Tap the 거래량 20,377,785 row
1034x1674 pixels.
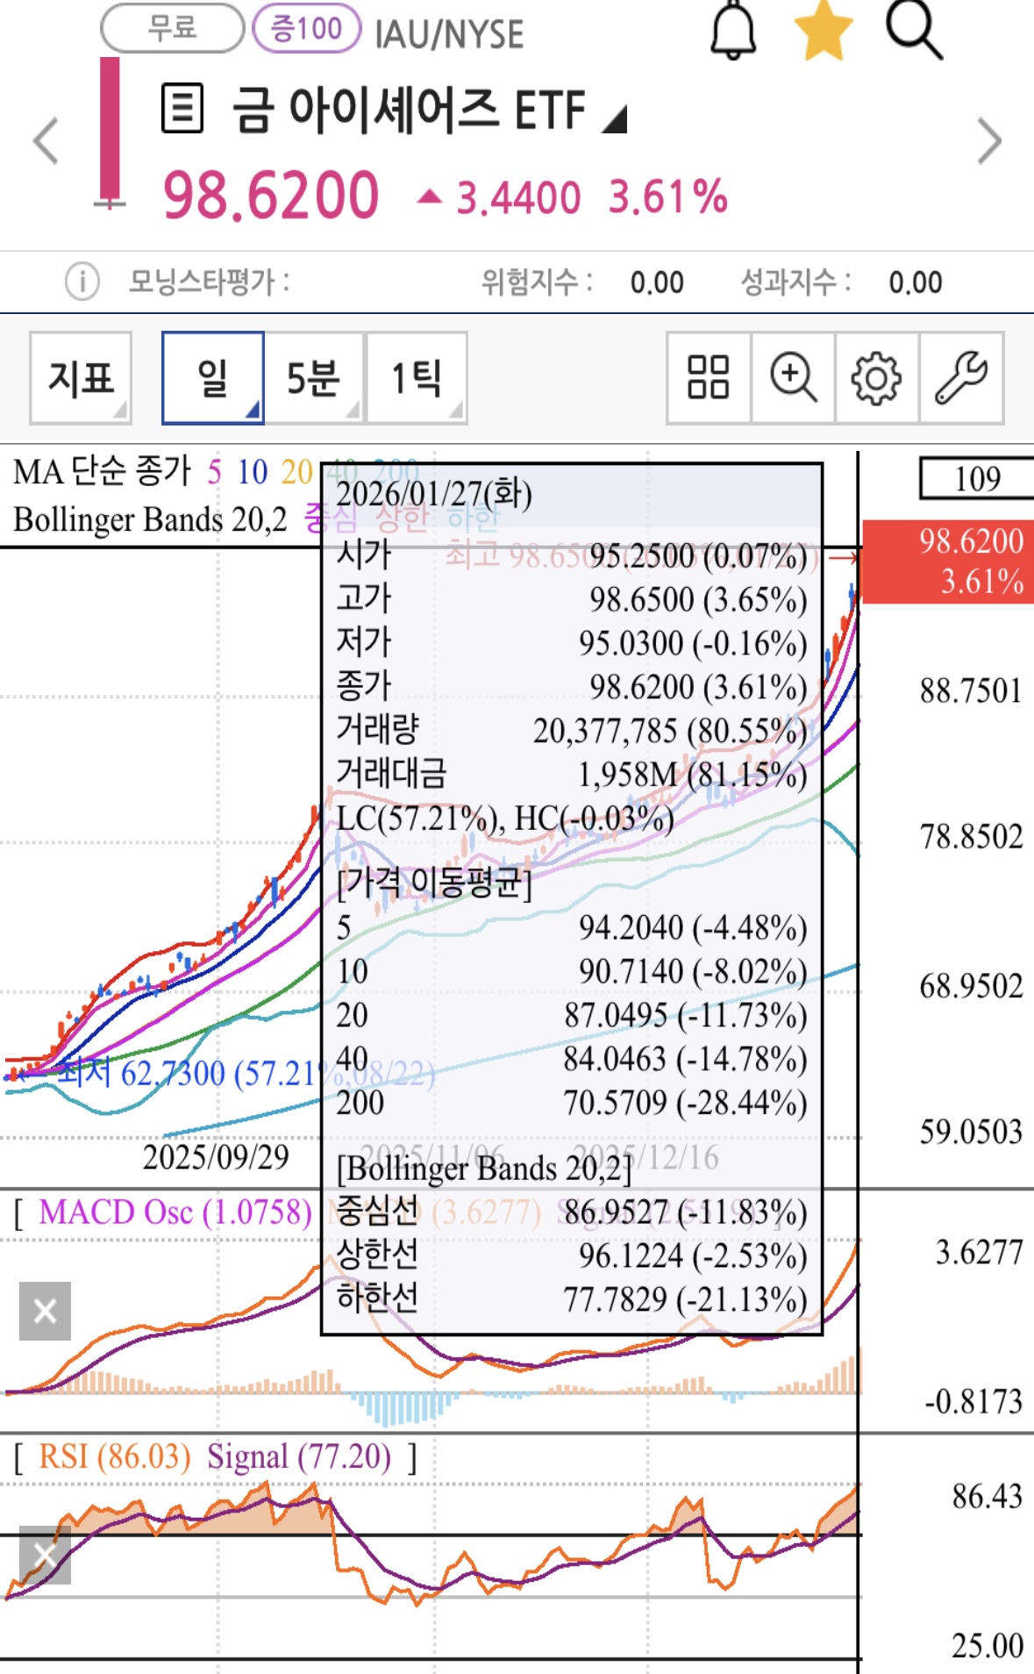pos(572,730)
